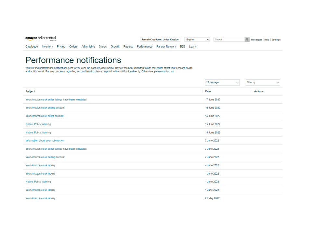Select the 4 June 2022 date cell
The height and width of the screenshot is (243, 325).
(212, 165)
